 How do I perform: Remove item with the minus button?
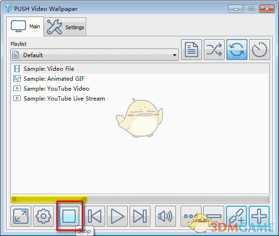point(214,216)
